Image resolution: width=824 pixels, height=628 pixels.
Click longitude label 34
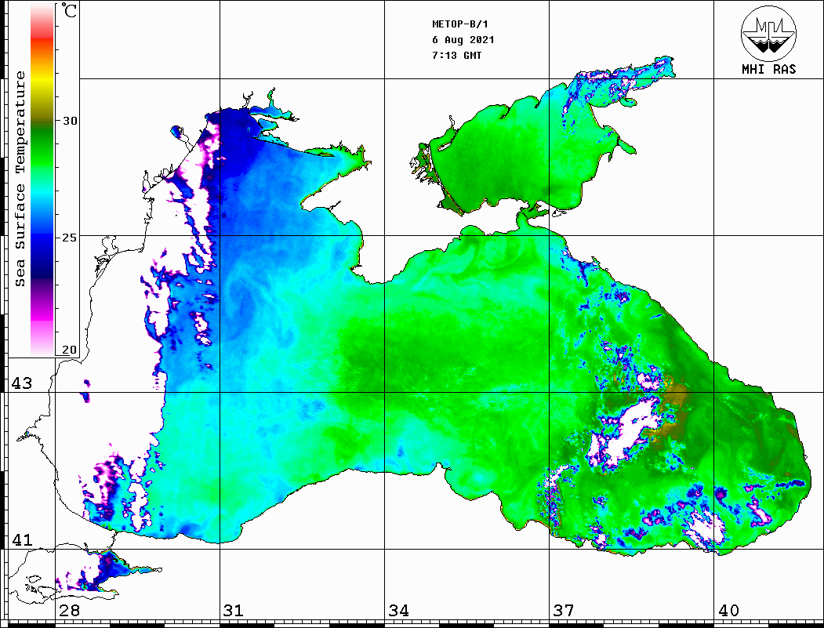pyautogui.click(x=399, y=611)
